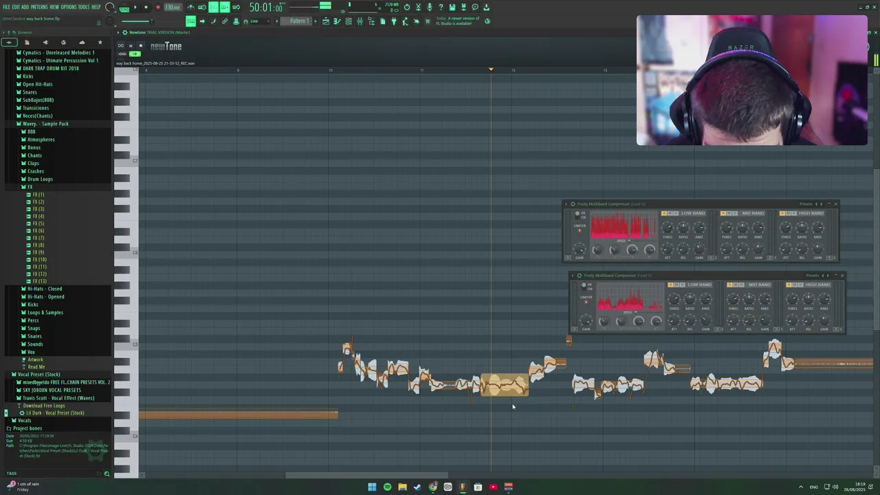The image size is (880, 495).
Task: Click the cut scissors icon in toolbar
Action: tap(418, 7)
